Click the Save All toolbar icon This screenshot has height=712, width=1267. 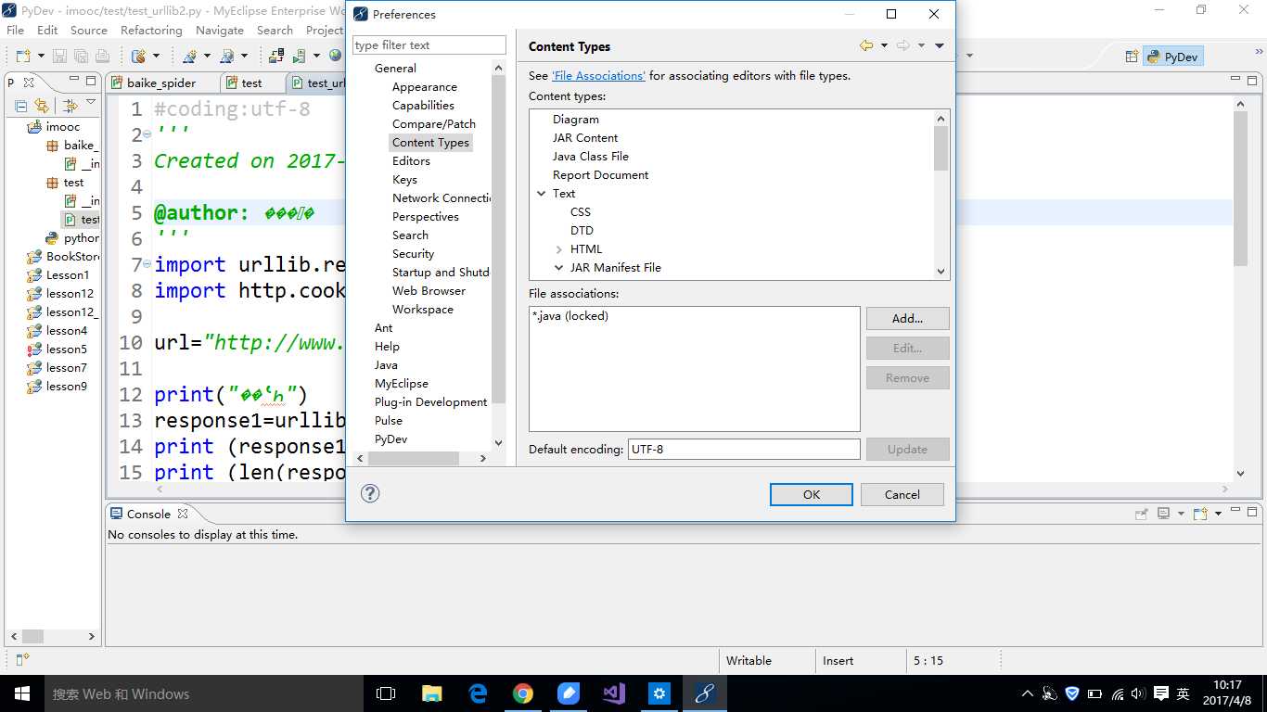pos(80,57)
